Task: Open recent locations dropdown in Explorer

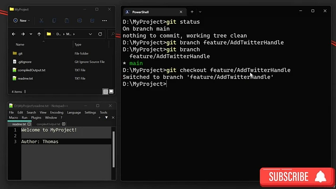Action: pos(31,34)
